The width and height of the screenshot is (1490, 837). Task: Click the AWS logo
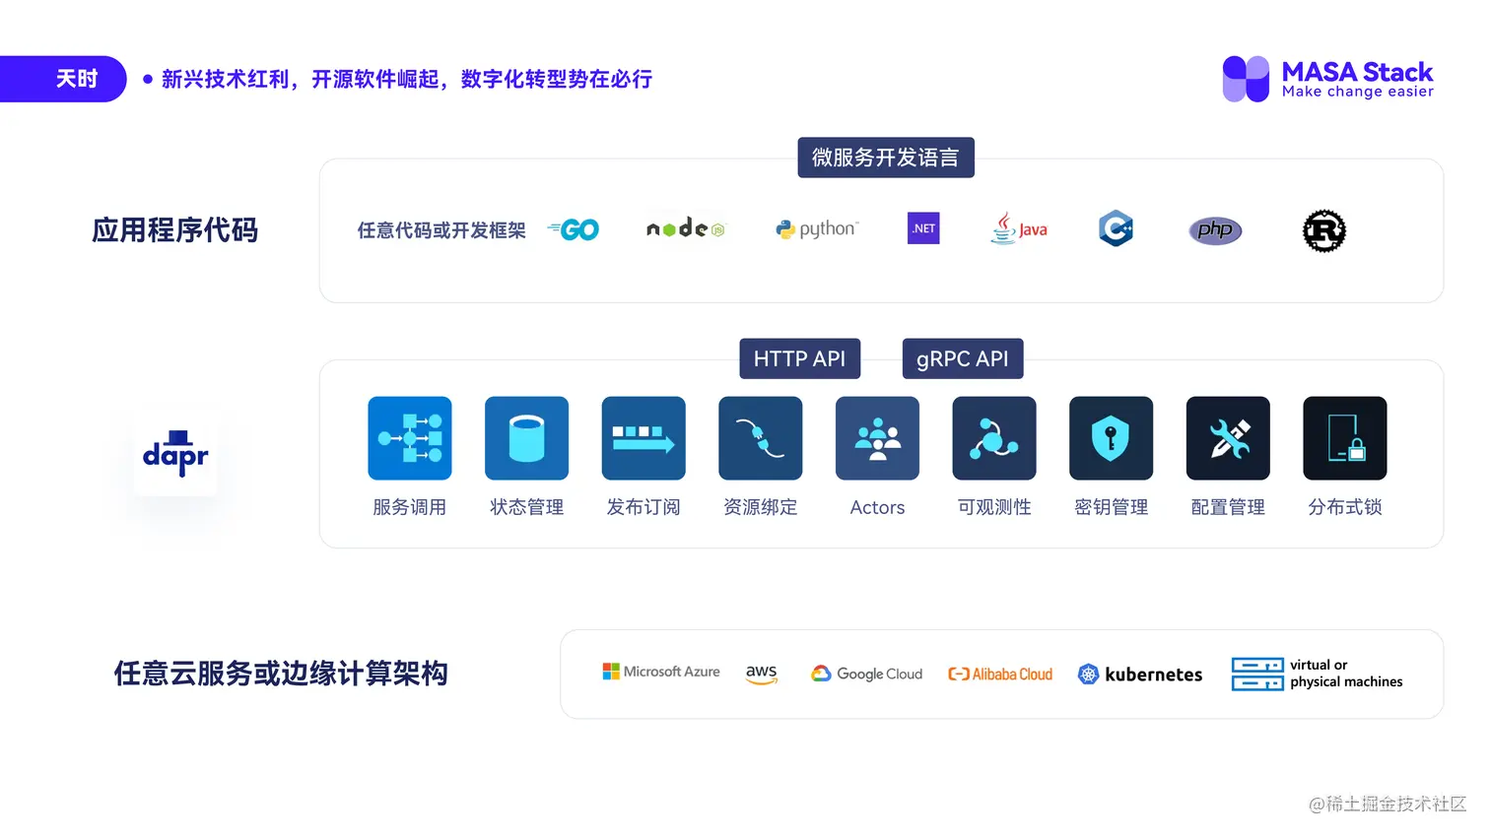[762, 674]
